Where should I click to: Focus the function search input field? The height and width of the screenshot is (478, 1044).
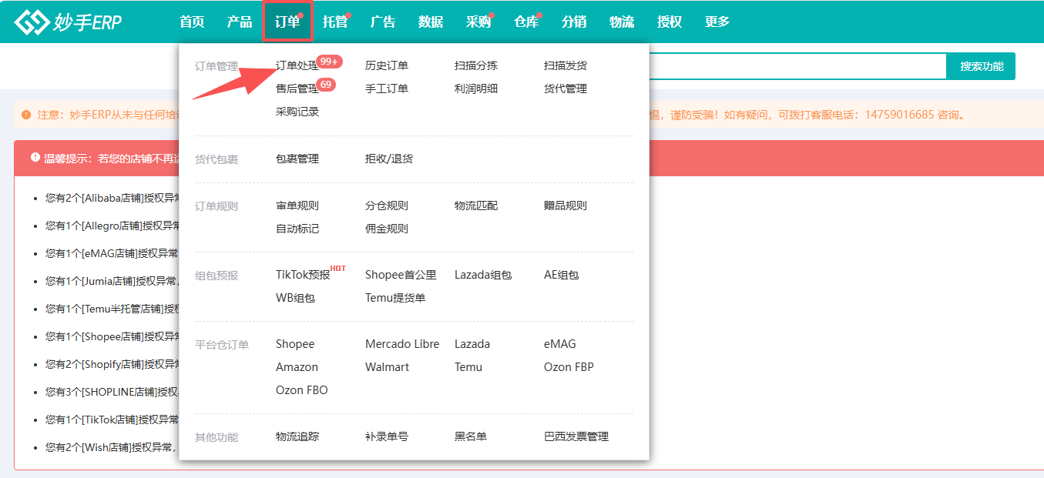point(797,66)
